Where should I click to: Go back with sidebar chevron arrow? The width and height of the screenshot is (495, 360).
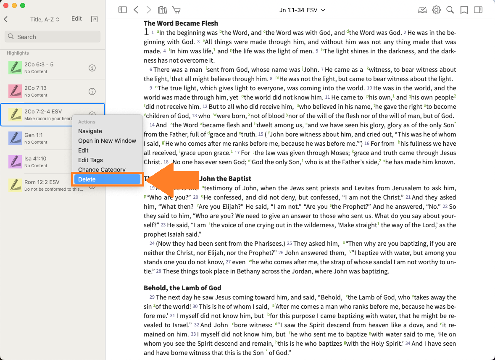[x=6, y=19]
